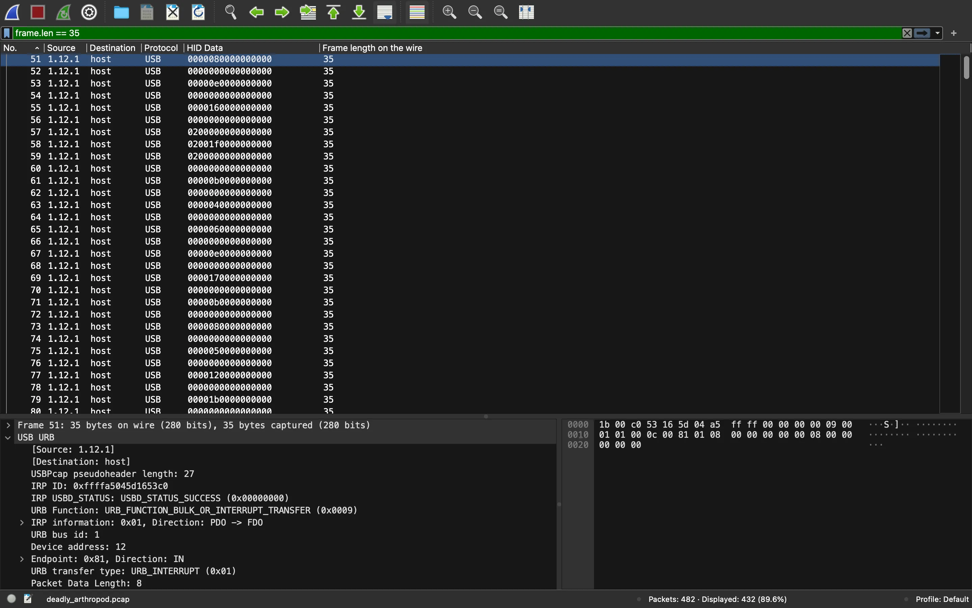Stop capturing packets via red square icon
This screenshot has height=608, width=972.
tap(38, 12)
